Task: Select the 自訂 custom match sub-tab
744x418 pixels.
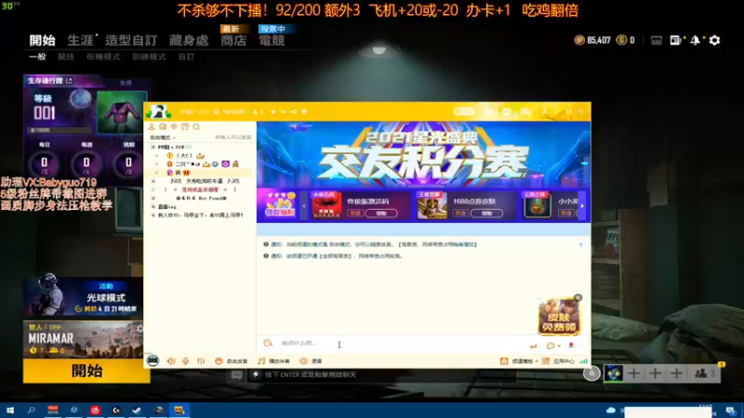Action: 186,57
